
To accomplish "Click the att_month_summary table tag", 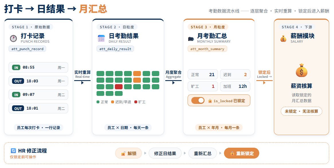I will [x=207, y=49].
